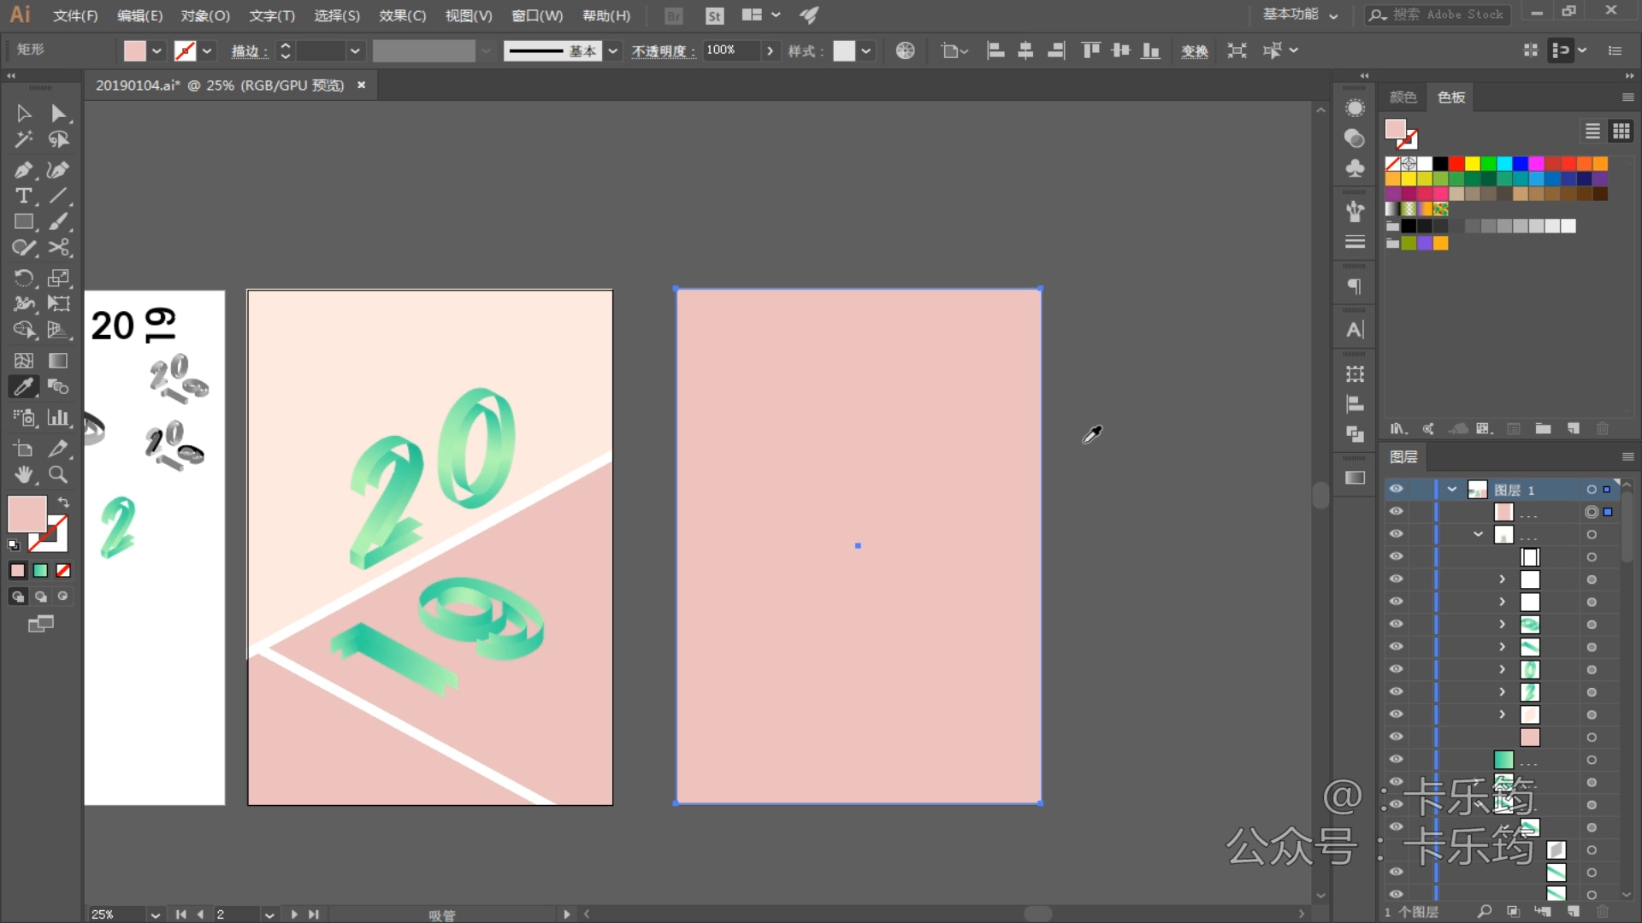
Task: Select the Hand tool
Action: [24, 474]
